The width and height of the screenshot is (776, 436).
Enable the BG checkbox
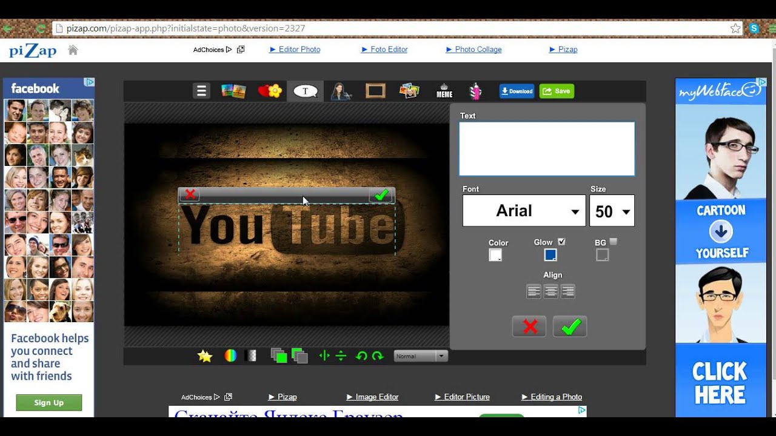(614, 242)
